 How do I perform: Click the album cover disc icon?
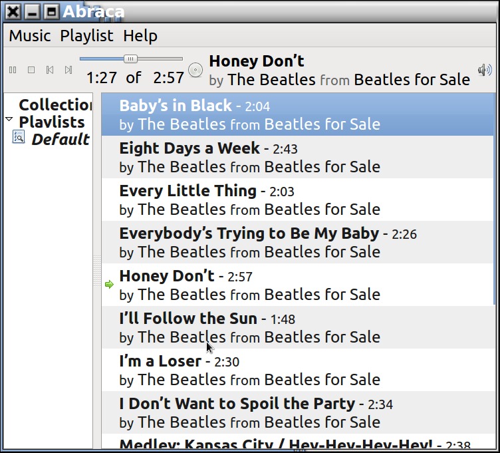(195, 71)
